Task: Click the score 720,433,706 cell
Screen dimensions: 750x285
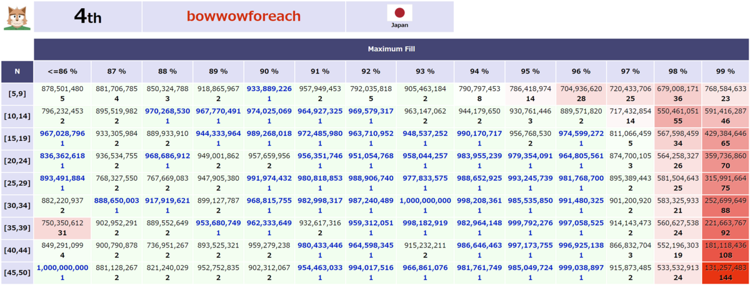Action: tap(629, 94)
